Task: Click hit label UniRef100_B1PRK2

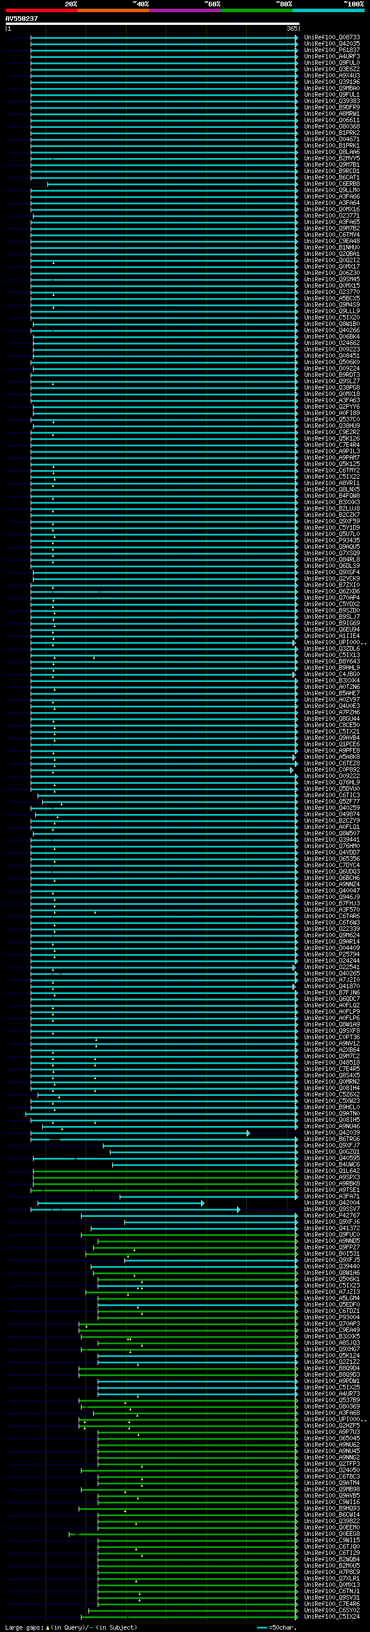Action: coord(332,133)
